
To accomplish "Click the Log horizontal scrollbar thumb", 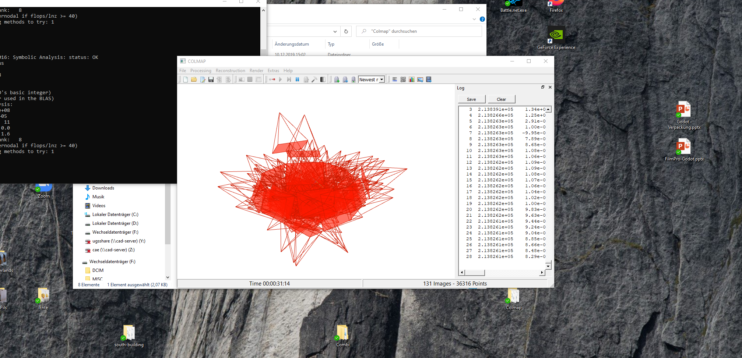I will click(475, 273).
